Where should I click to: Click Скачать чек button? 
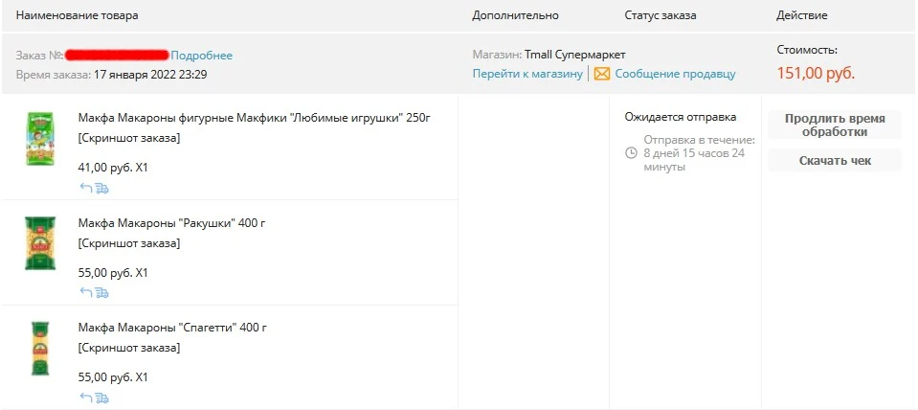(x=835, y=161)
